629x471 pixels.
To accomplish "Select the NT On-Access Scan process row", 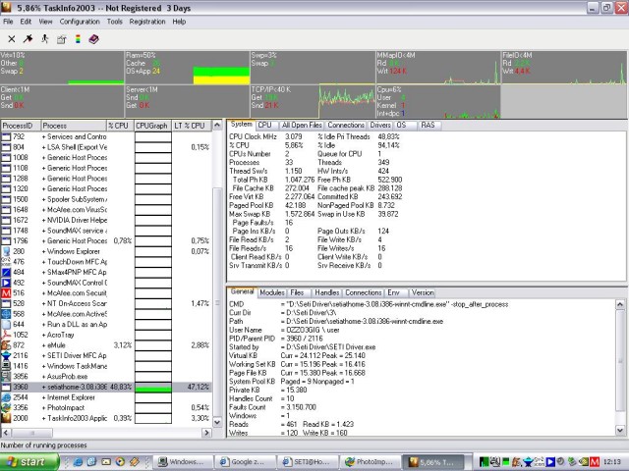I will 106,303.
